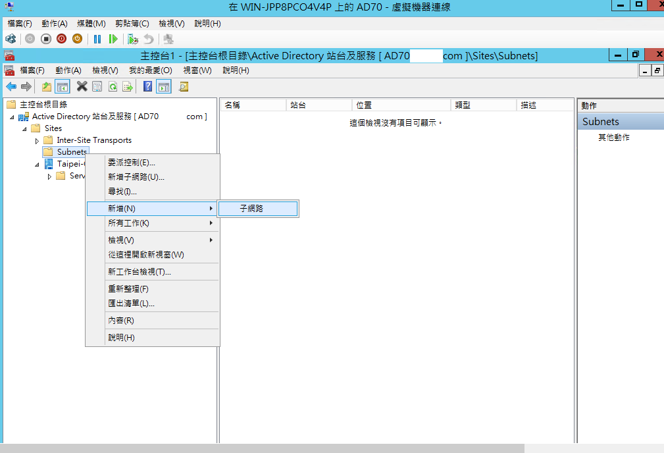Select Inter-Site Transports in the tree
The width and height of the screenshot is (664, 453).
click(94, 140)
